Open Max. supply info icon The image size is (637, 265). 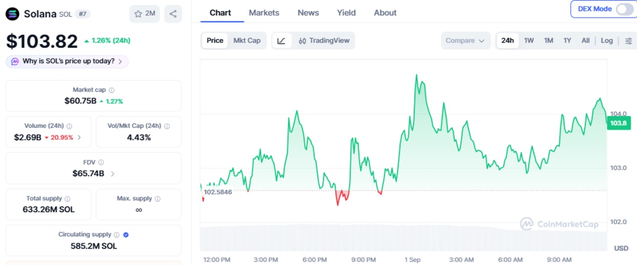tap(158, 199)
